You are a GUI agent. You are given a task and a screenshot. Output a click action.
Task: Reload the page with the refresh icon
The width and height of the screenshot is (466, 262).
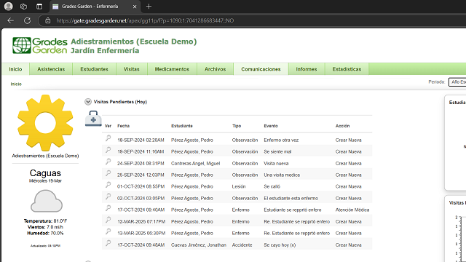(x=28, y=20)
